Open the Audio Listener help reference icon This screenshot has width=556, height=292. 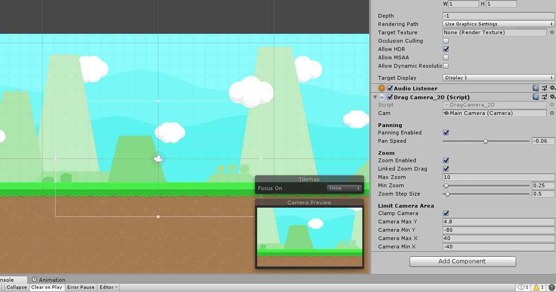(x=536, y=88)
